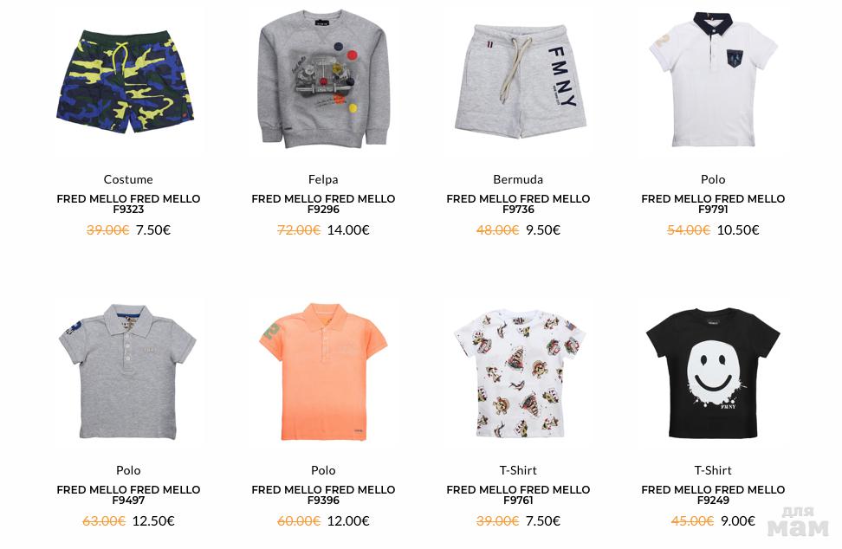Open the gray Felpa sweatshirt image
Screen dimensions: 842x549
point(323,78)
